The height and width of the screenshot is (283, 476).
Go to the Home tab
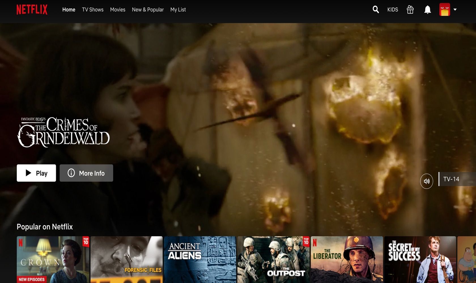tap(69, 10)
